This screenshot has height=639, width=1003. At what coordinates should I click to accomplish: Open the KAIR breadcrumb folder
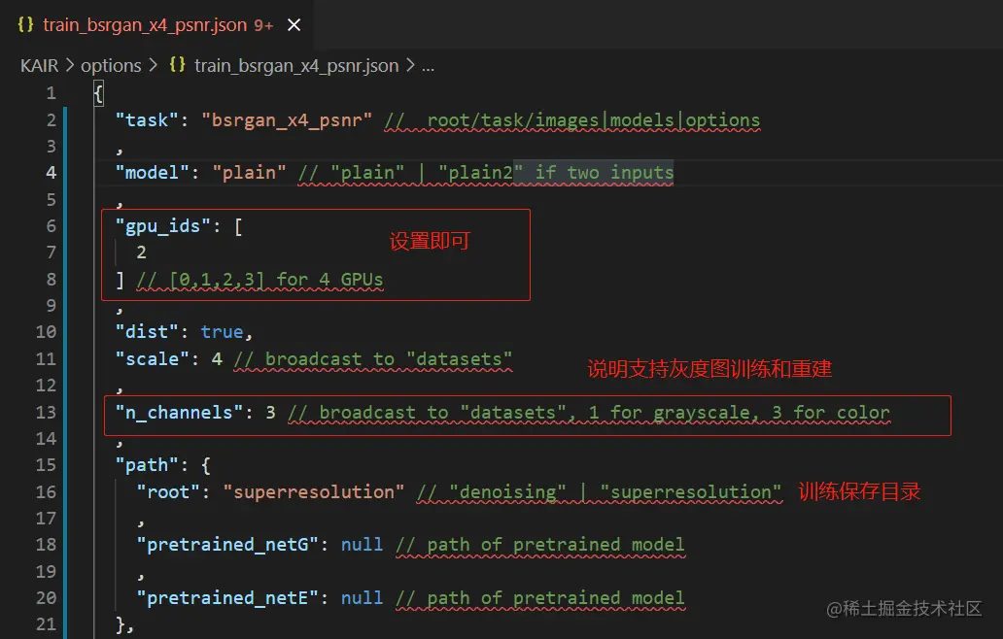click(39, 65)
